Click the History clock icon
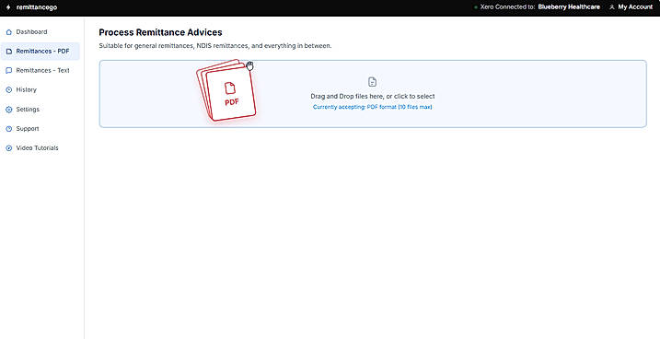The image size is (660, 339). (9, 89)
